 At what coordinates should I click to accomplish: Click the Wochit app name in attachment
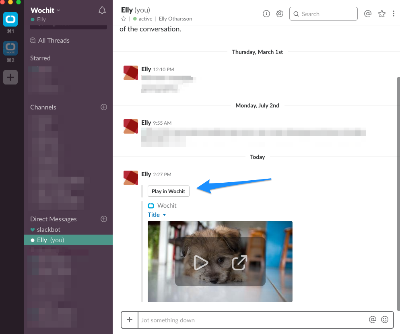pyautogui.click(x=167, y=206)
